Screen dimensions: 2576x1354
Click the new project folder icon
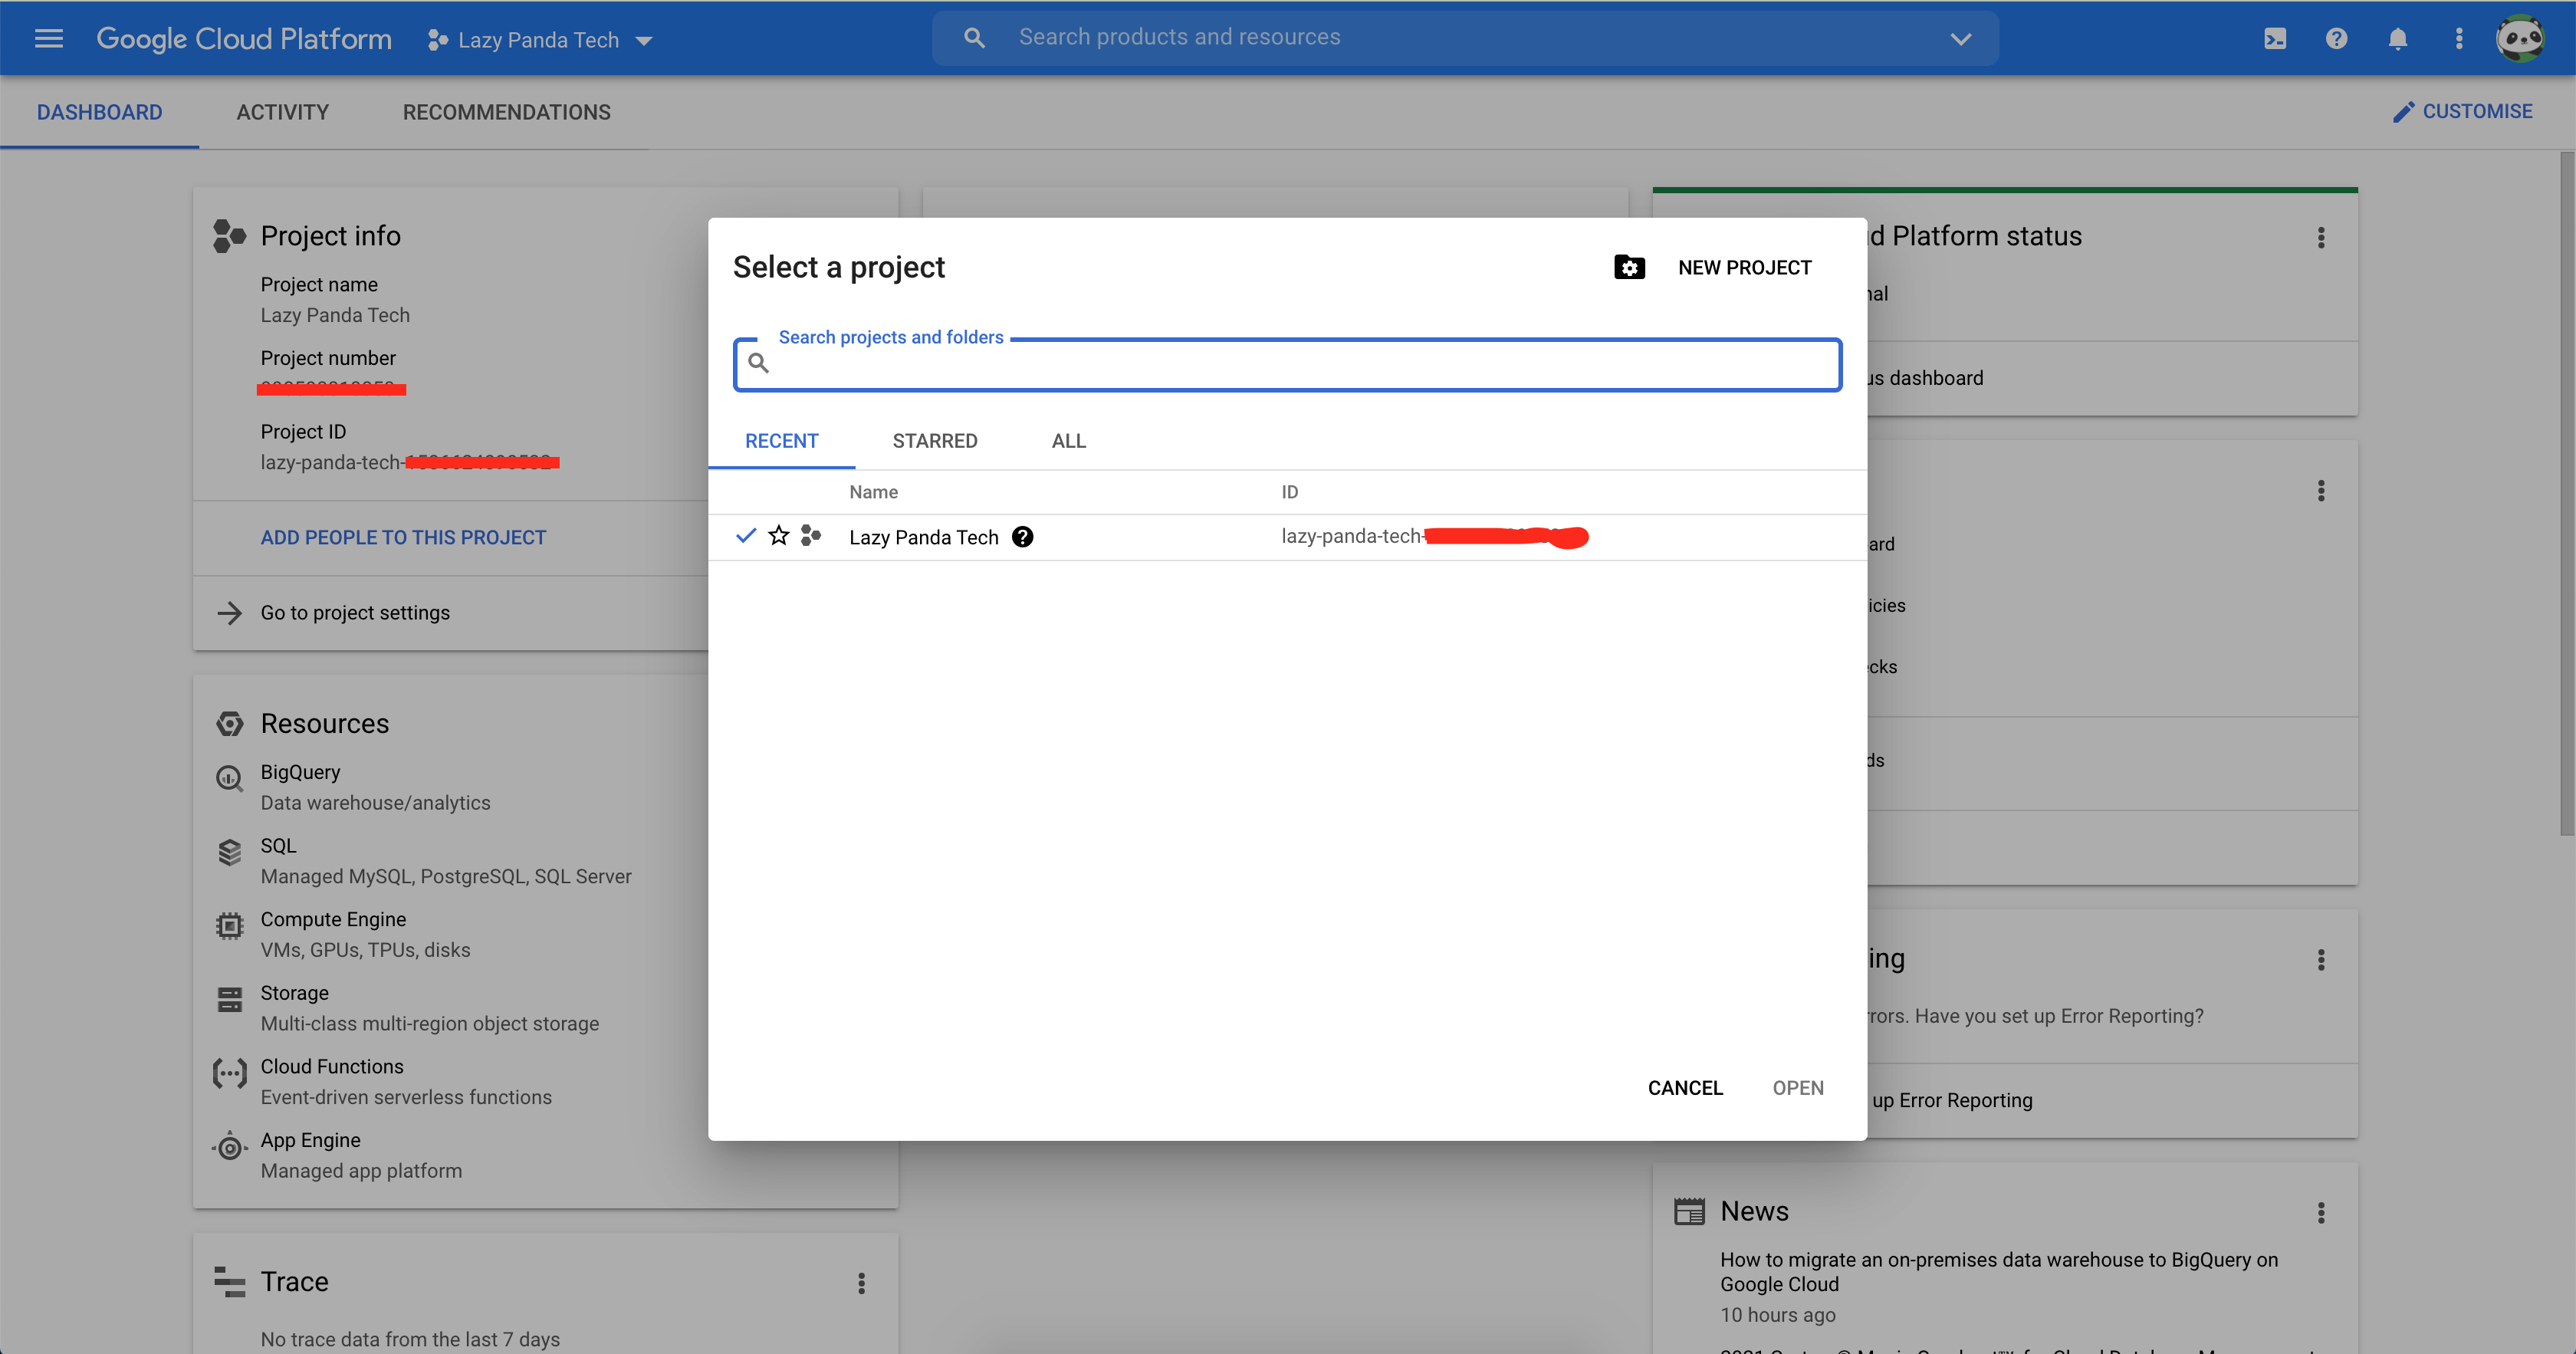tap(1629, 267)
